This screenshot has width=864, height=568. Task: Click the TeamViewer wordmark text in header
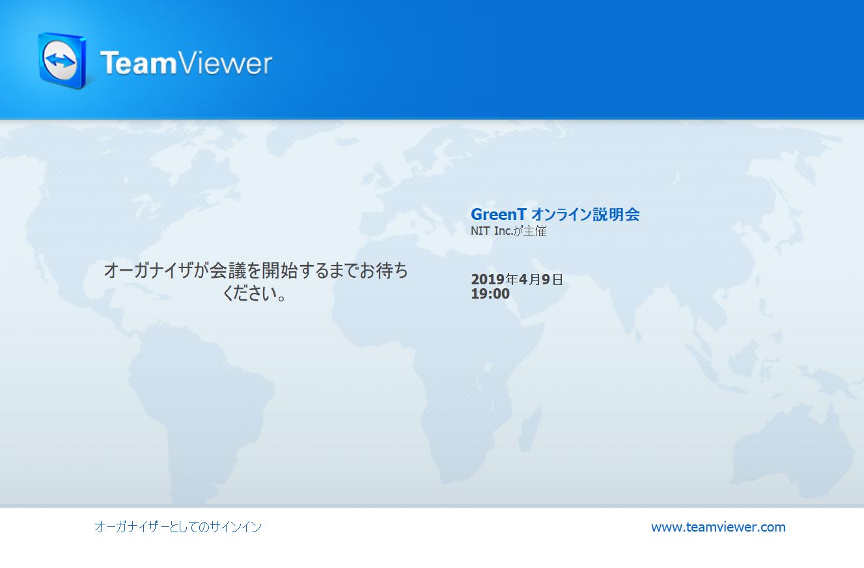tap(186, 64)
